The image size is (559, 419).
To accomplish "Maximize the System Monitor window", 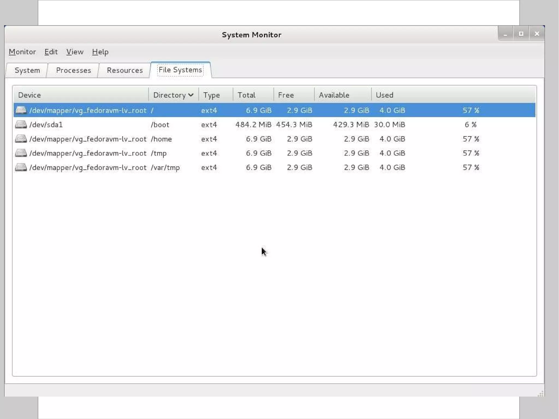I will (x=521, y=34).
